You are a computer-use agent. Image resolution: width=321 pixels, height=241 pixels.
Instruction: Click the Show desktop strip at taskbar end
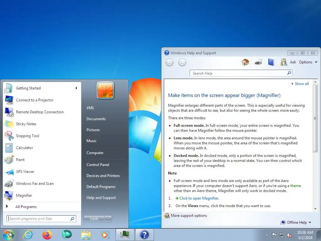pos(319,235)
